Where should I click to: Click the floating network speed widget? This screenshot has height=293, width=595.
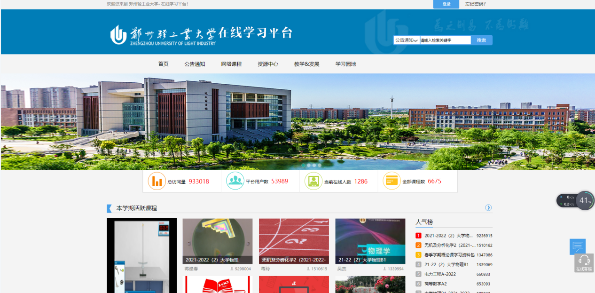click(x=575, y=200)
